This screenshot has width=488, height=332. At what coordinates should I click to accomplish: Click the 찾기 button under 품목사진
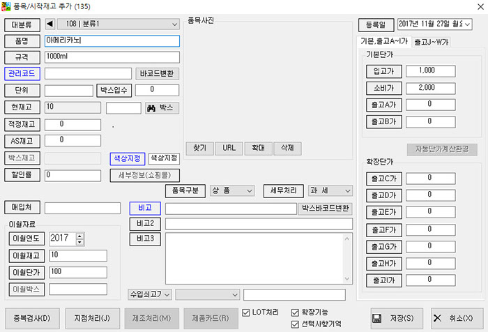(x=200, y=148)
